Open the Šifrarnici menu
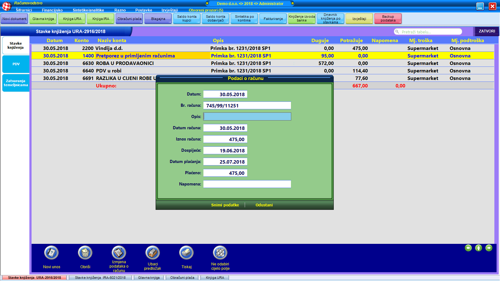The image size is (500, 281). (x=24, y=10)
